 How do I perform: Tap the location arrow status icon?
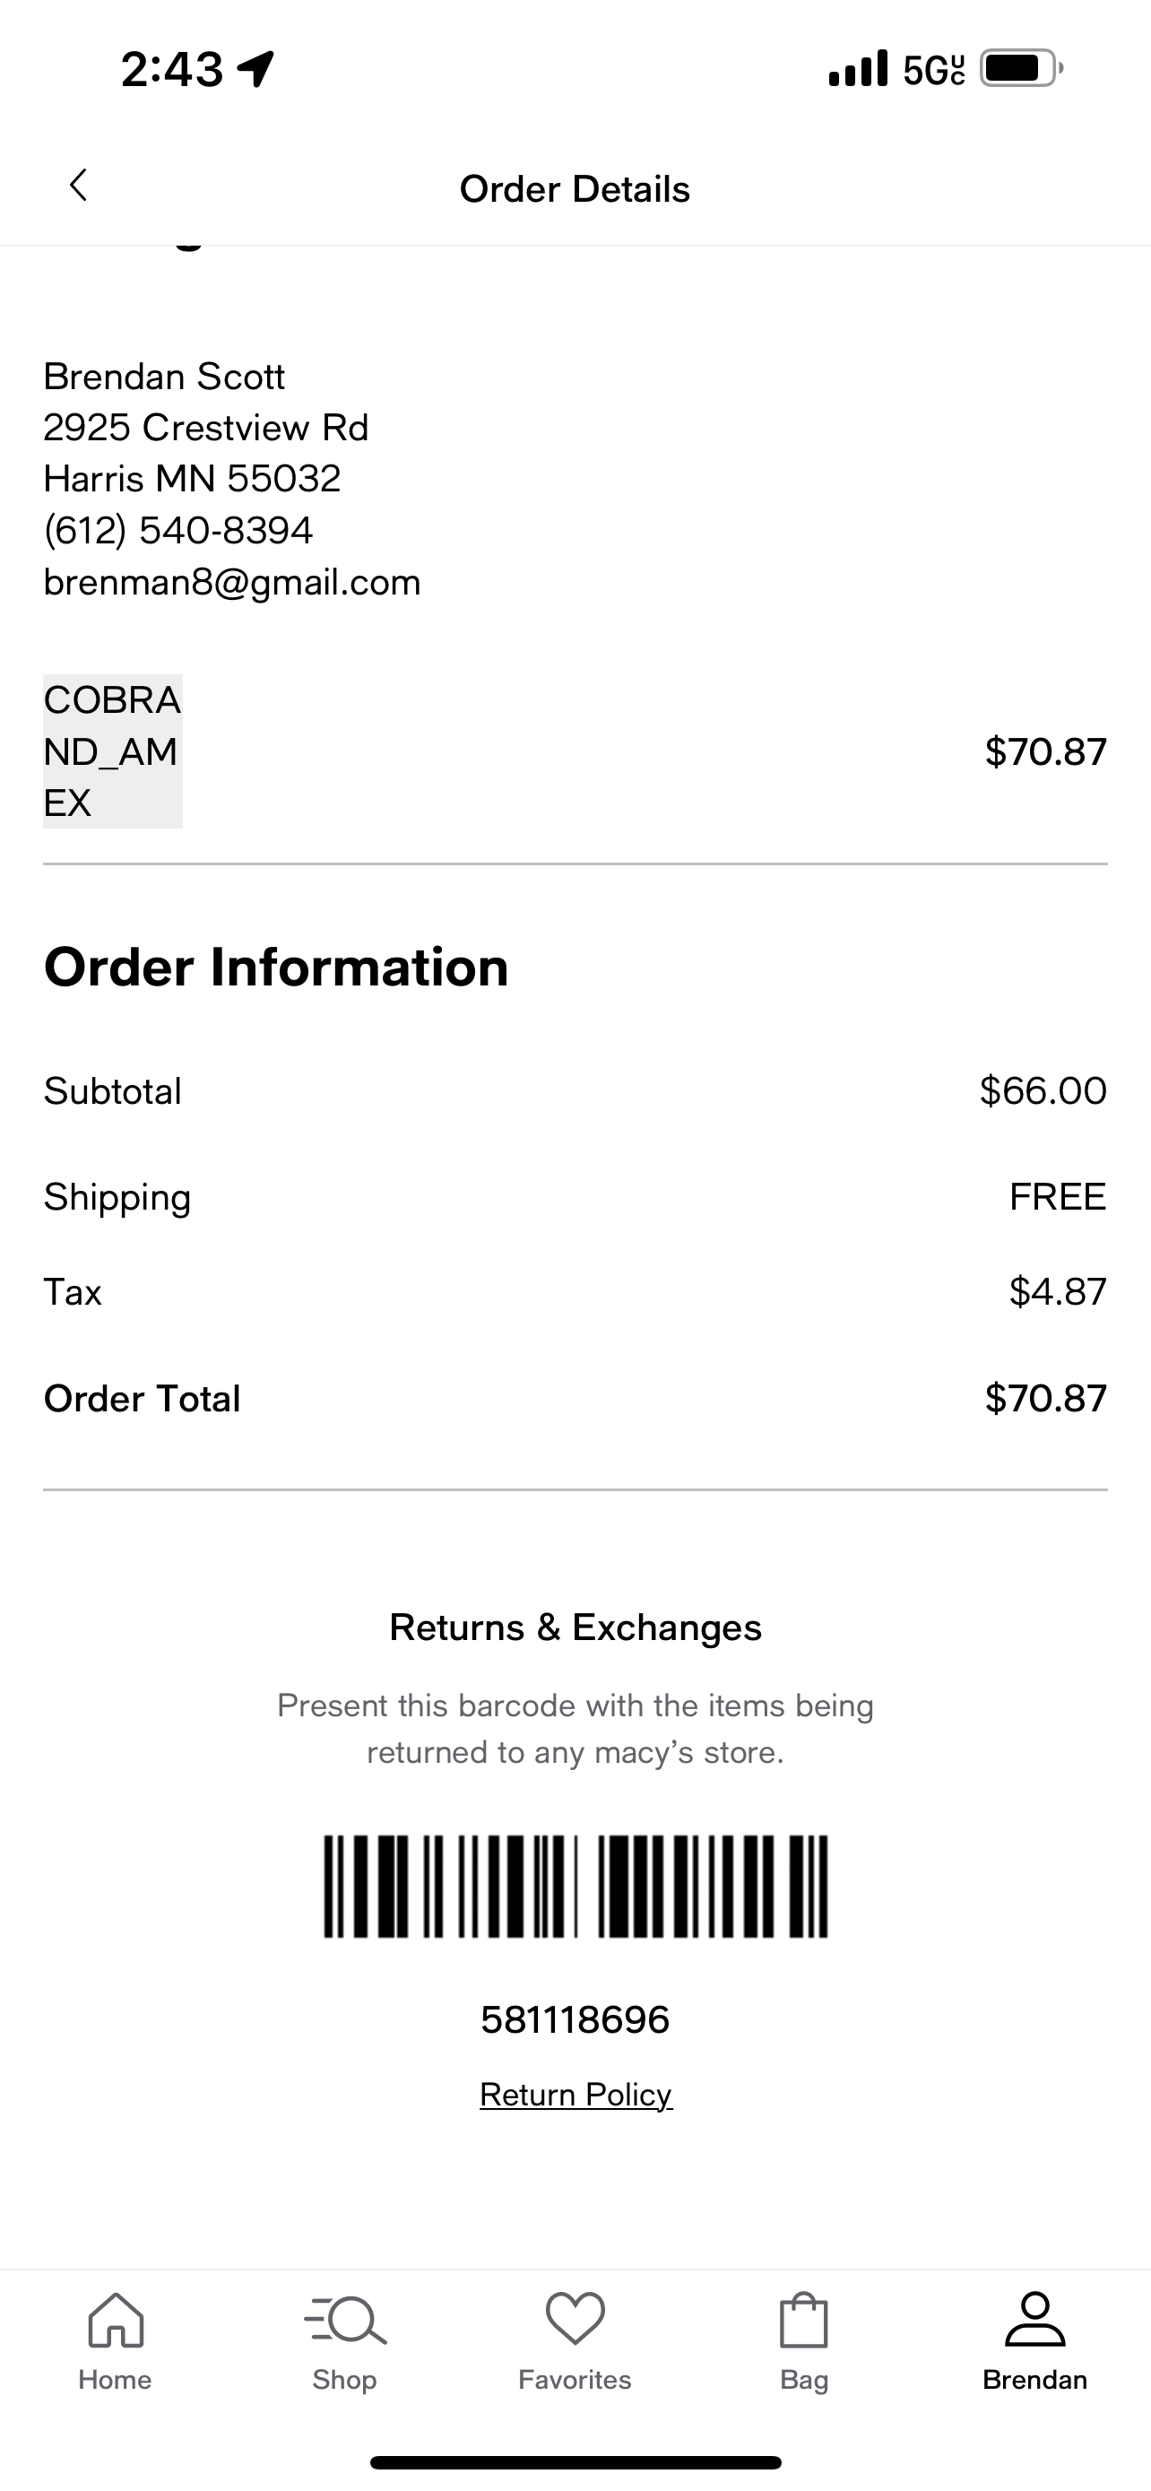click(256, 69)
